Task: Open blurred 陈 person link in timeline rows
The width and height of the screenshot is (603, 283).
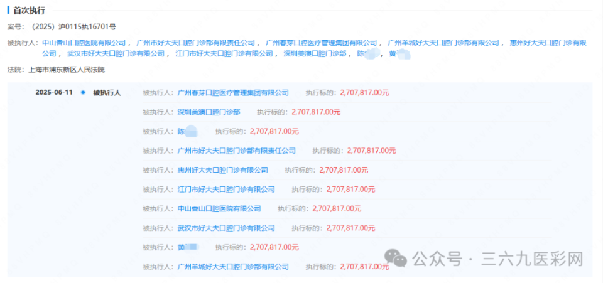Action: (187, 131)
